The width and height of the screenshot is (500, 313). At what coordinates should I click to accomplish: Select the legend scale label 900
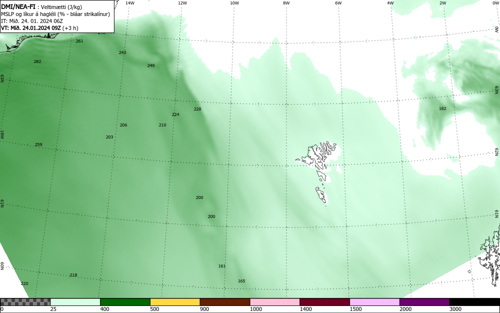point(204,309)
